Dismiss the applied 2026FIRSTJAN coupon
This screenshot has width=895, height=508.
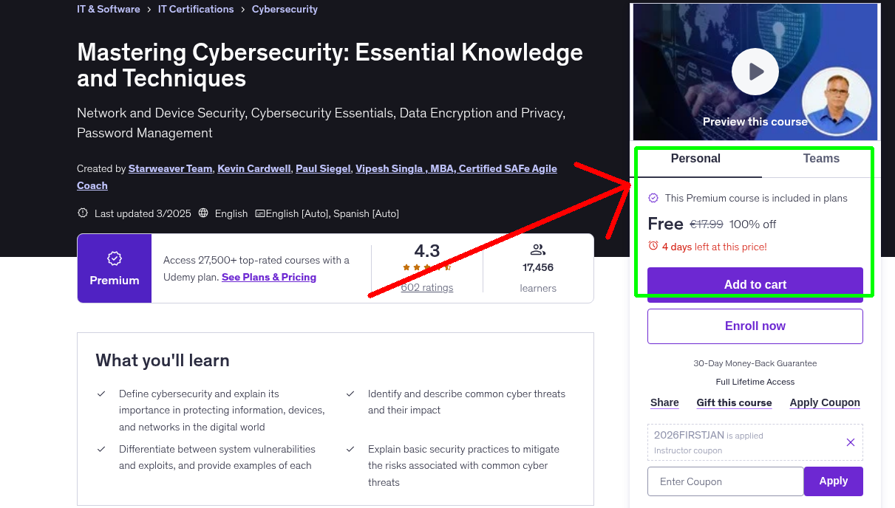[x=850, y=442]
